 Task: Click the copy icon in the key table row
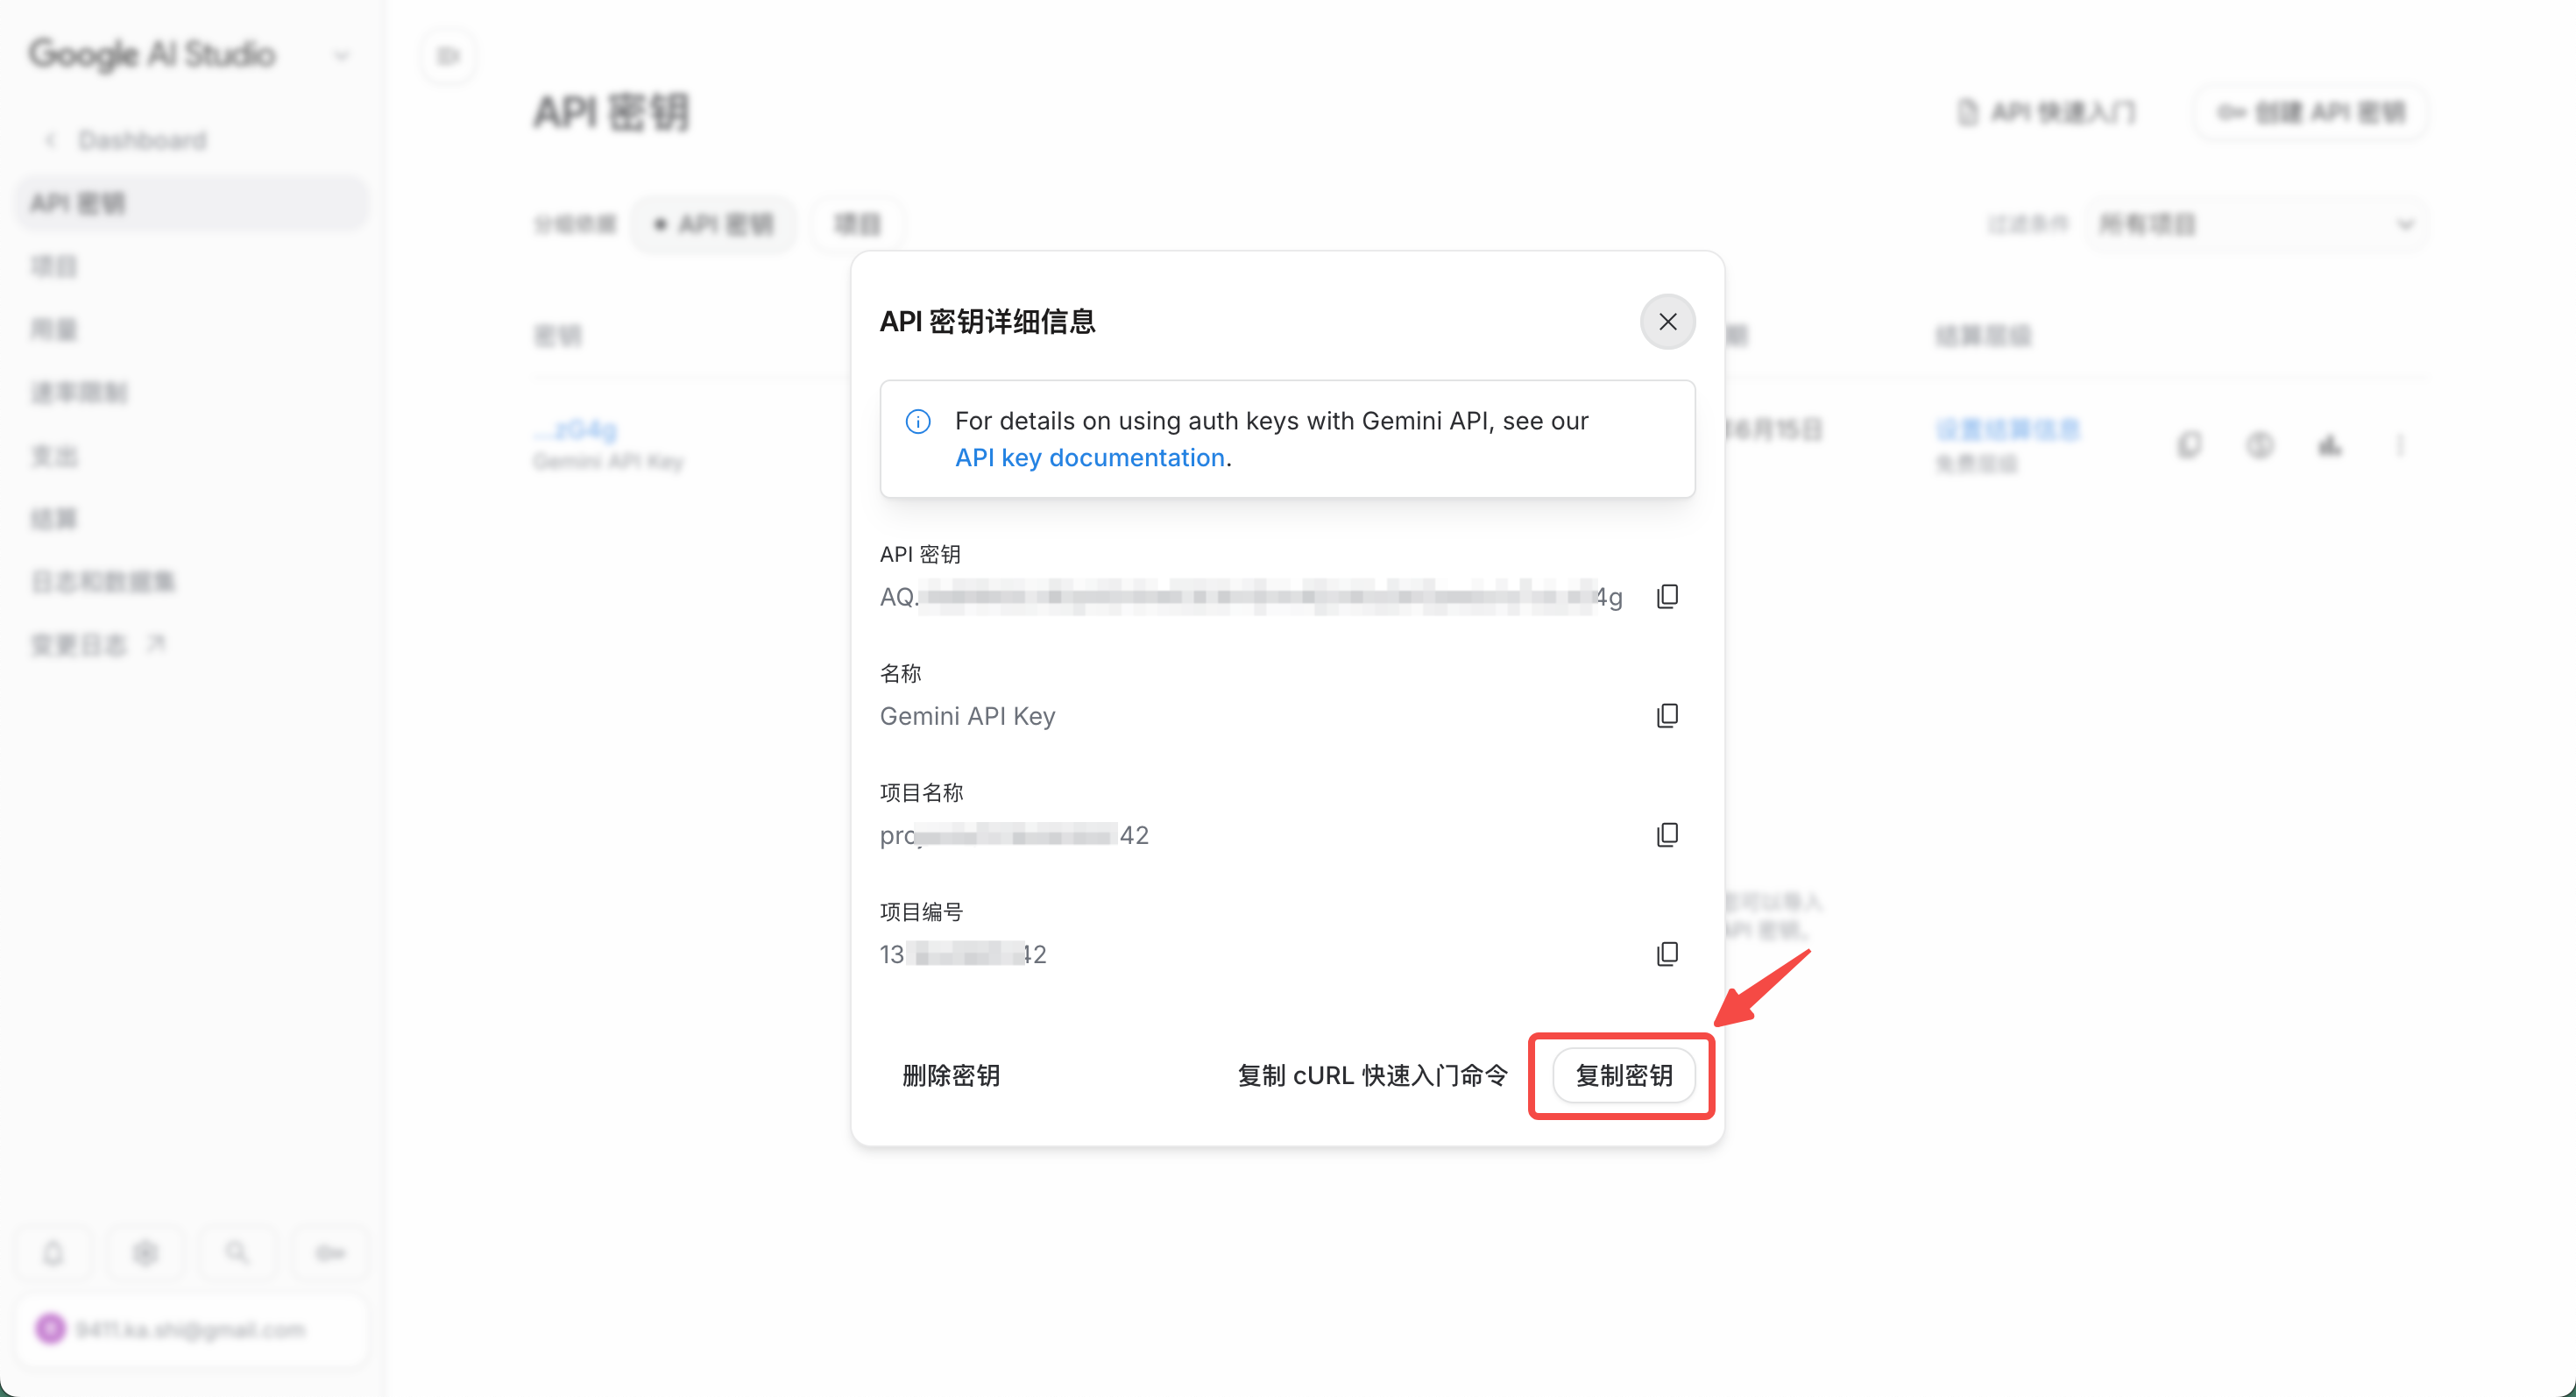click(2189, 444)
